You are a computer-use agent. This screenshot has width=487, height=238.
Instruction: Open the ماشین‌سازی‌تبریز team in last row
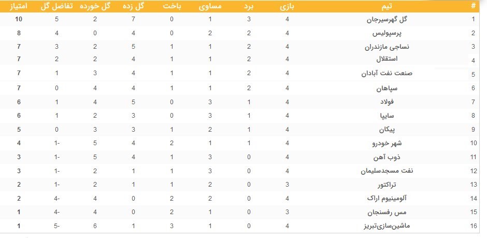386,226
